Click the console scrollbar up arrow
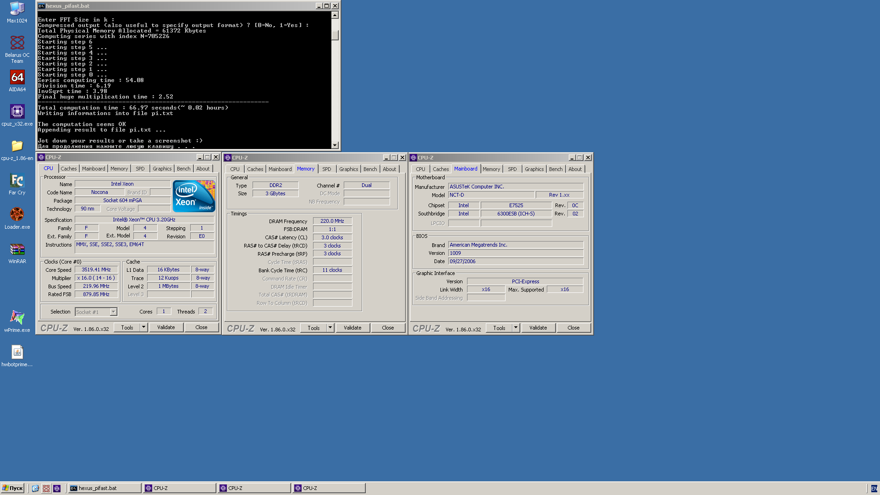Screen dimensions: 880x495 tap(335, 15)
